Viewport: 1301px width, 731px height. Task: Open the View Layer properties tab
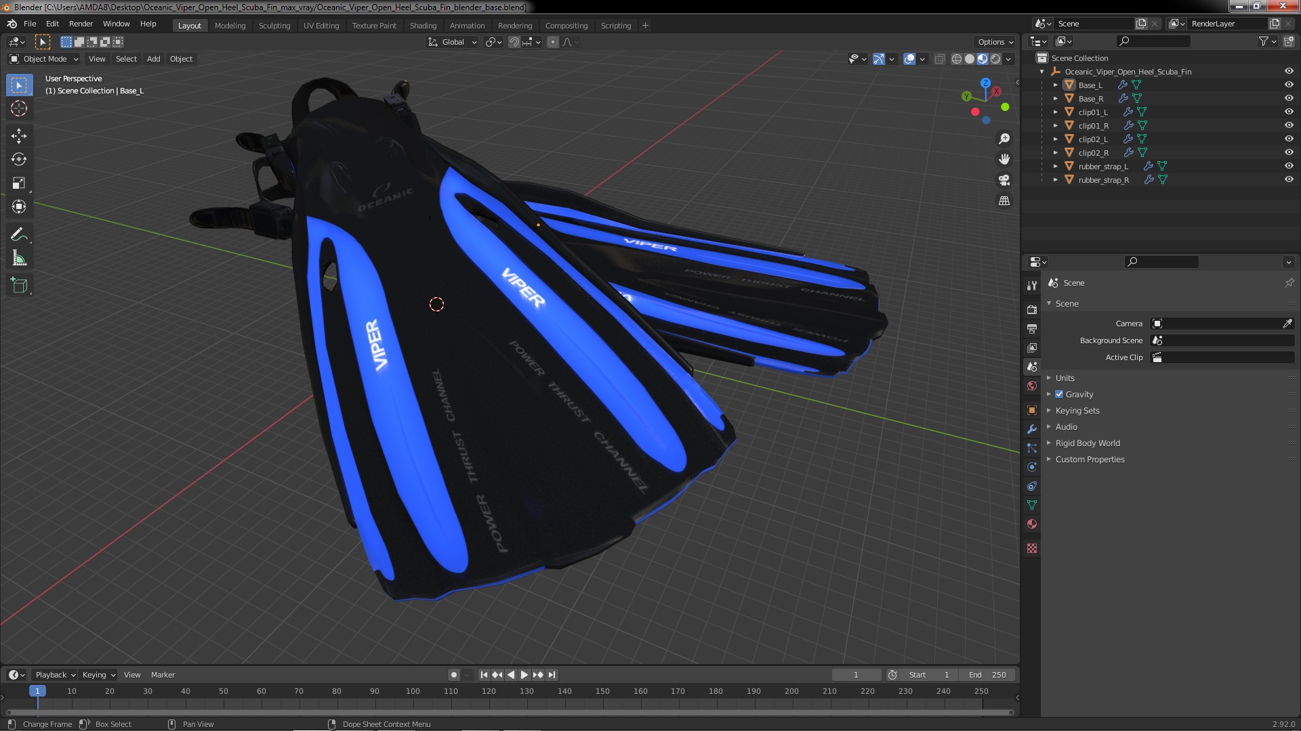[1032, 347]
